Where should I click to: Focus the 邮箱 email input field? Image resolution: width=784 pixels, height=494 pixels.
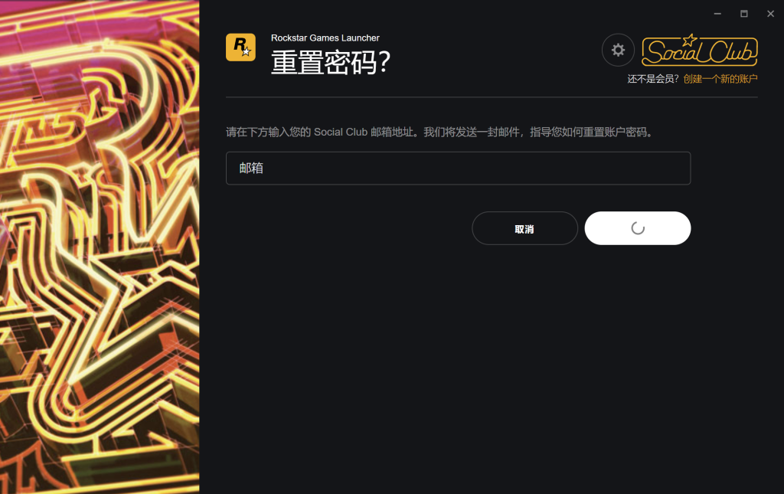click(x=458, y=168)
